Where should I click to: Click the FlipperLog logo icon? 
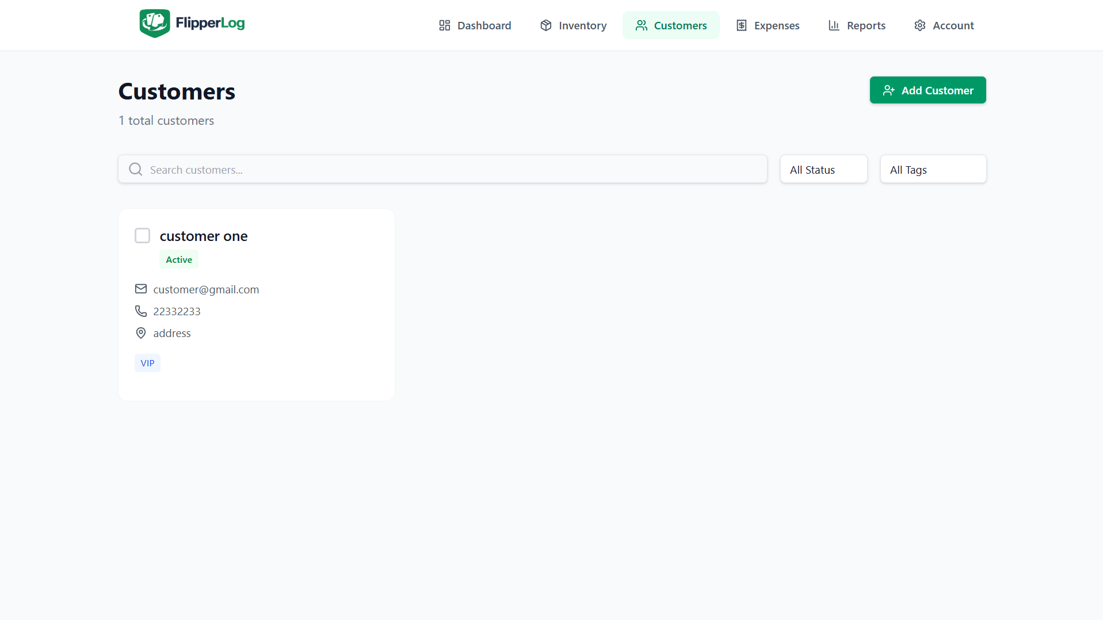(x=154, y=24)
